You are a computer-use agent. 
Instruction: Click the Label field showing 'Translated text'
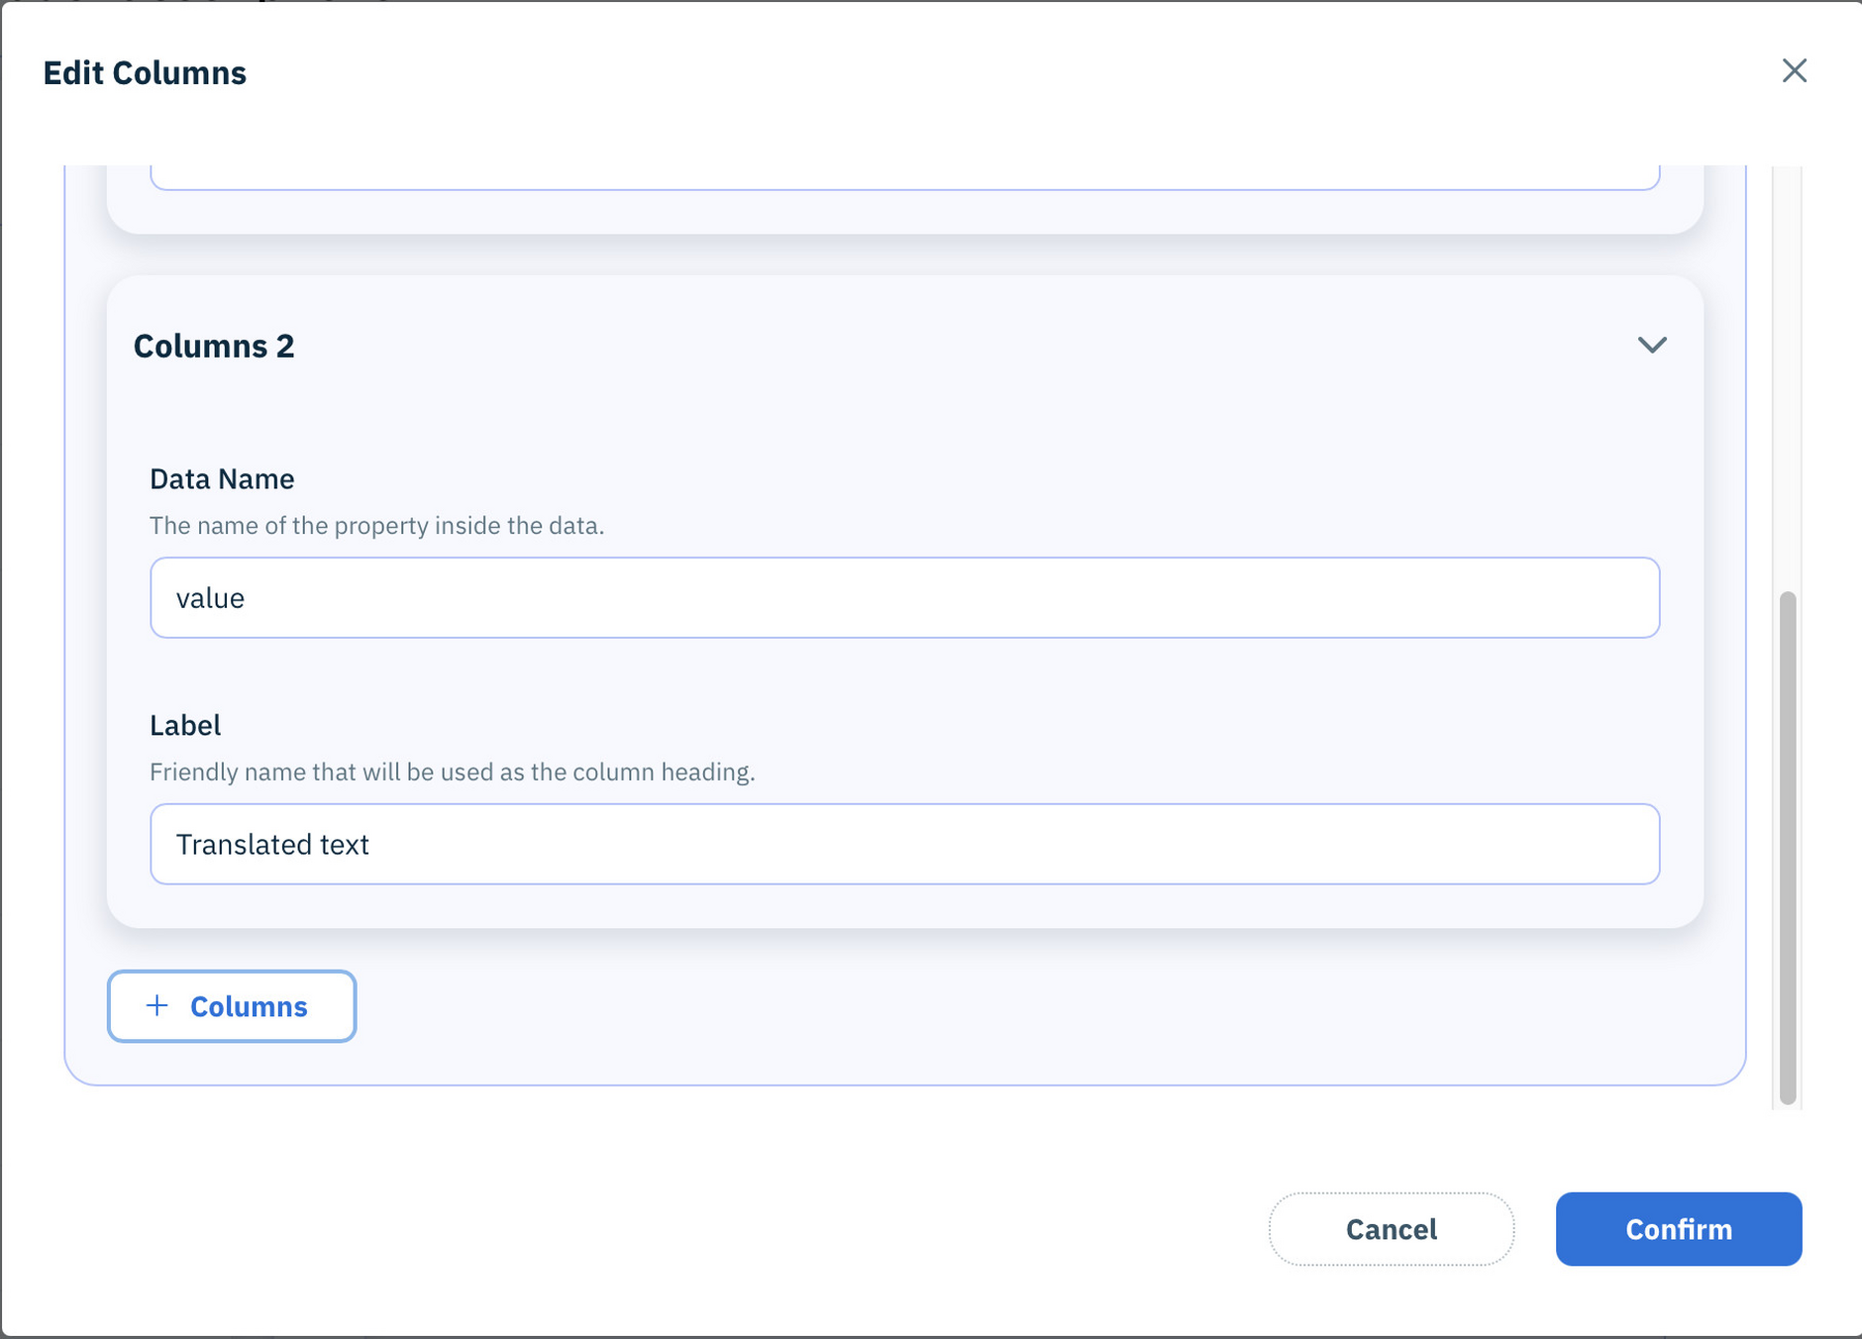(903, 844)
